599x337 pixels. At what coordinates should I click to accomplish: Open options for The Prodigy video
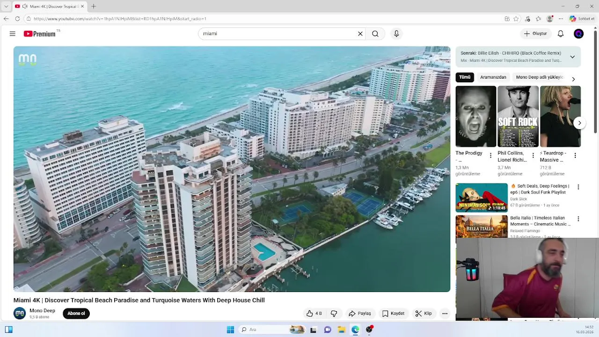490,155
